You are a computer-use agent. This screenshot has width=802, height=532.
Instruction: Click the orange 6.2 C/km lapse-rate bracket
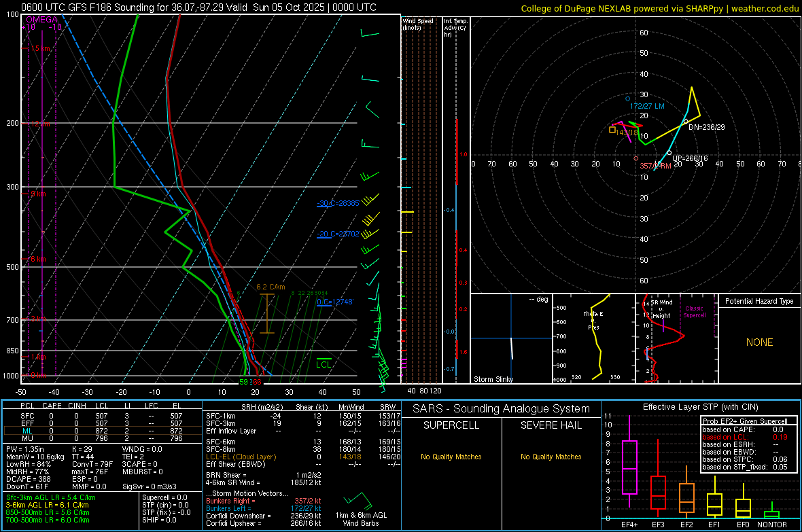pos(267,314)
